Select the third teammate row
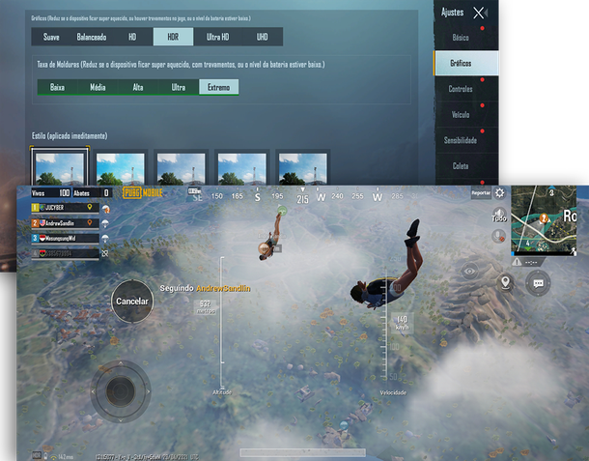Screen dimensions: 589x461 pyautogui.click(x=65, y=239)
